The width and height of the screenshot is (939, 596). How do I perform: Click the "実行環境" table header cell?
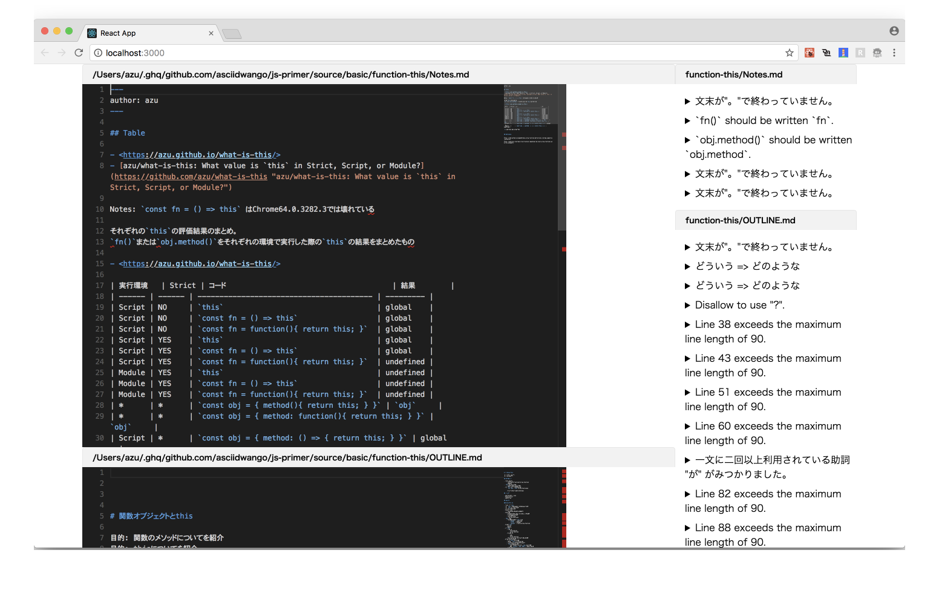click(x=133, y=286)
